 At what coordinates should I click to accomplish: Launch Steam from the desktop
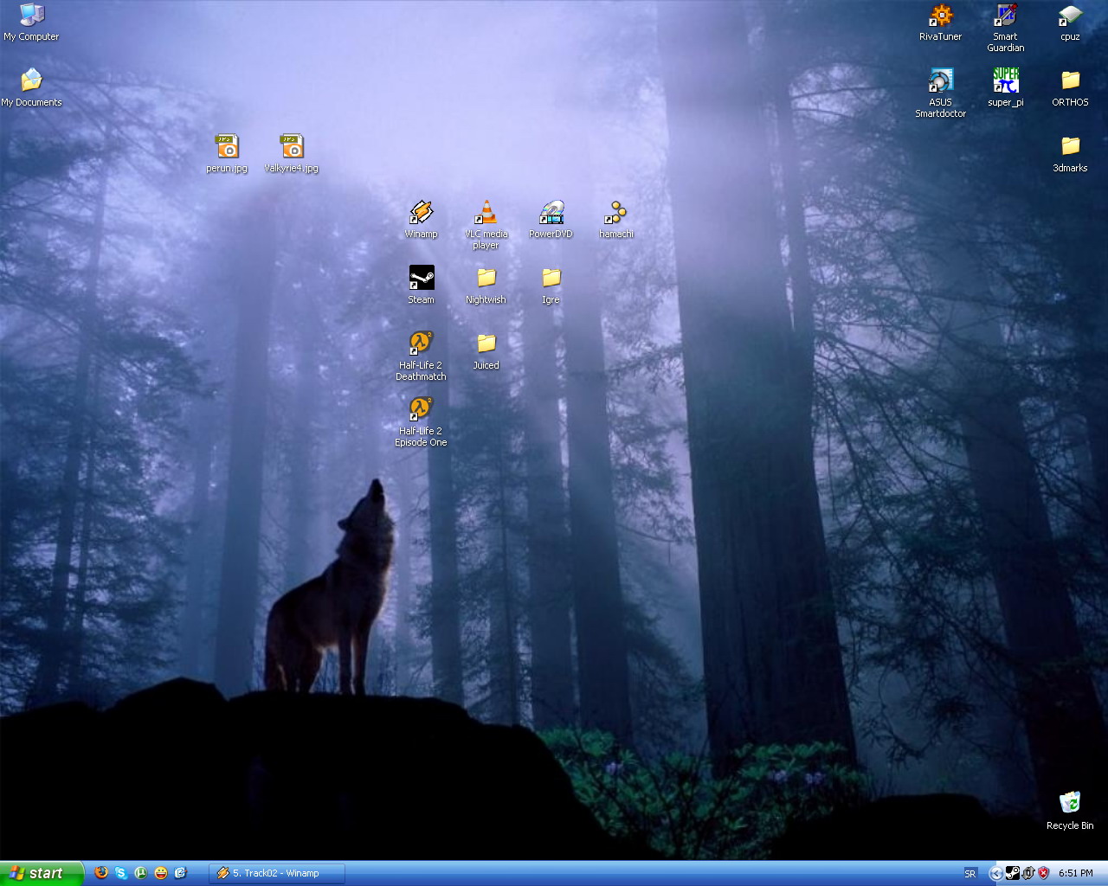[x=421, y=277]
